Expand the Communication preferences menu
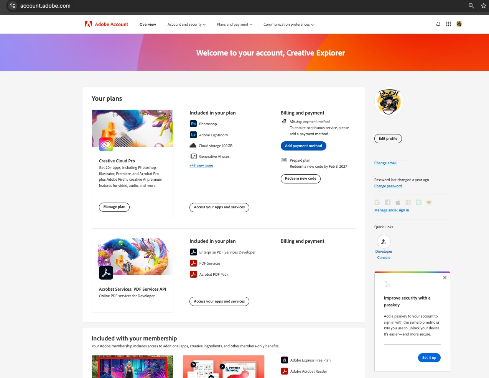 [x=288, y=25]
